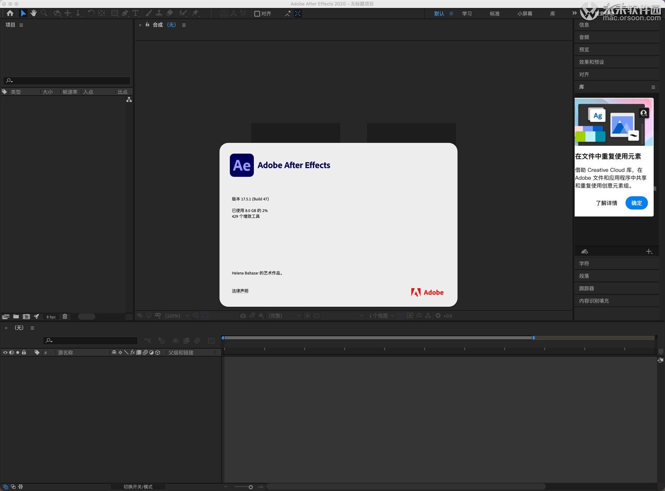
Task: Select the Pen tool
Action: [x=125, y=13]
